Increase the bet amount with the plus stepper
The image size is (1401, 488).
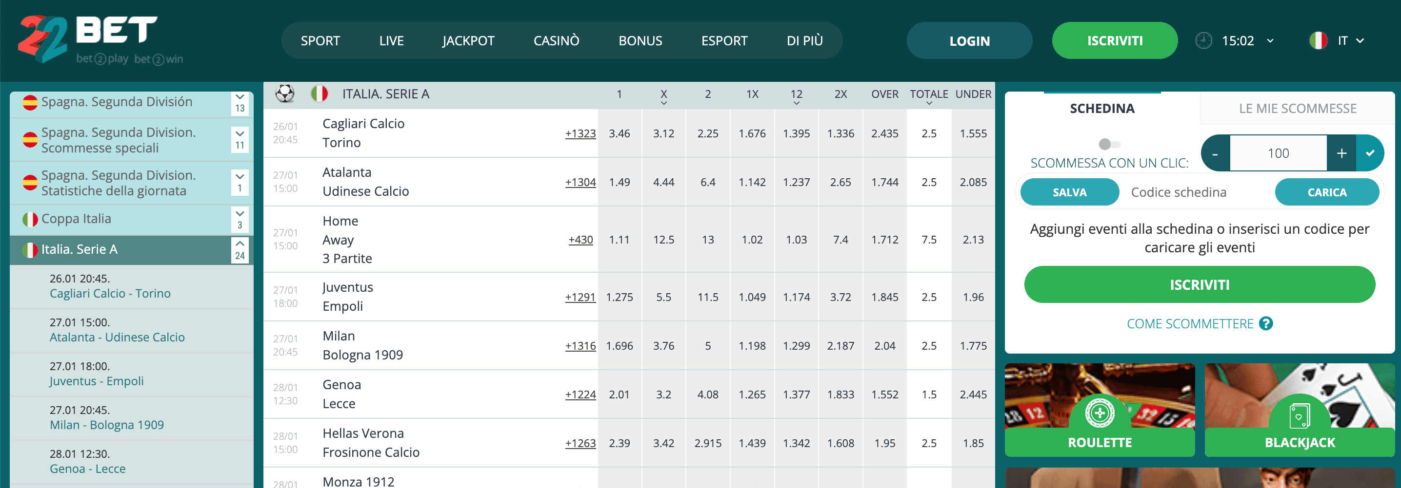[1341, 152]
